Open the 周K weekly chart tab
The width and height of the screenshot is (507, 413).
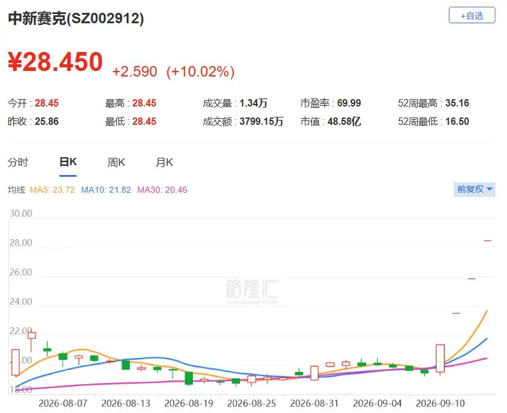tap(116, 162)
